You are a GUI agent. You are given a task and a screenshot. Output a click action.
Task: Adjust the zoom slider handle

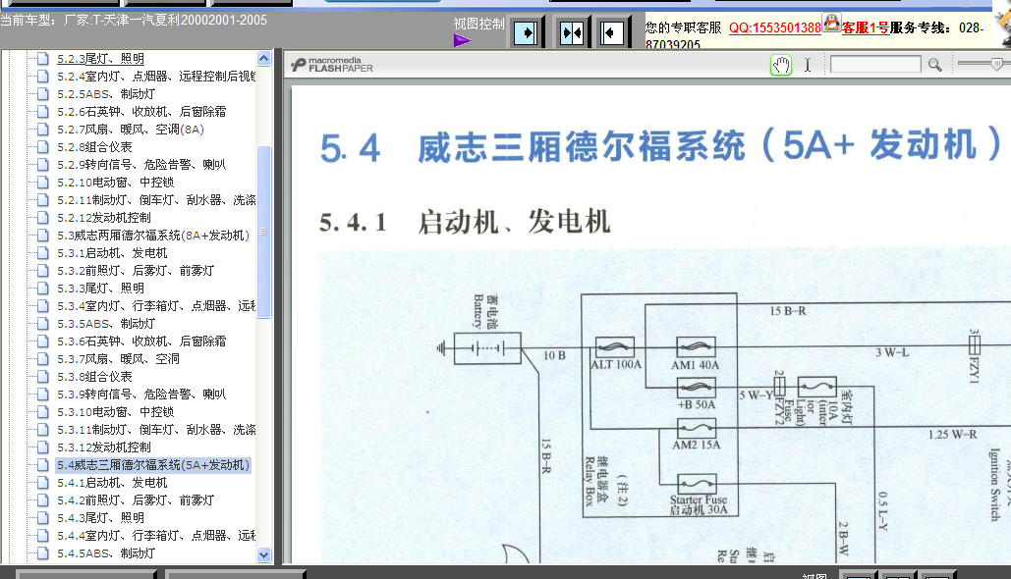click(x=997, y=63)
